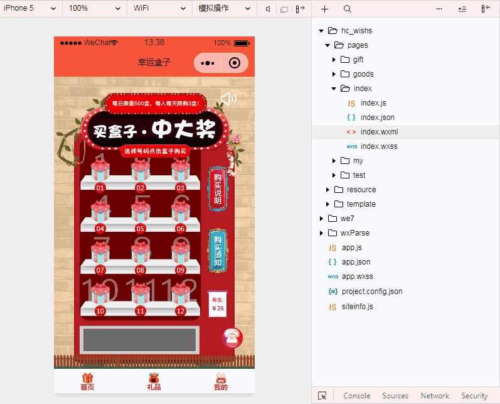Click the hide simulator panel icon
Image resolution: width=500 pixels, height=404 pixels.
pos(300,9)
